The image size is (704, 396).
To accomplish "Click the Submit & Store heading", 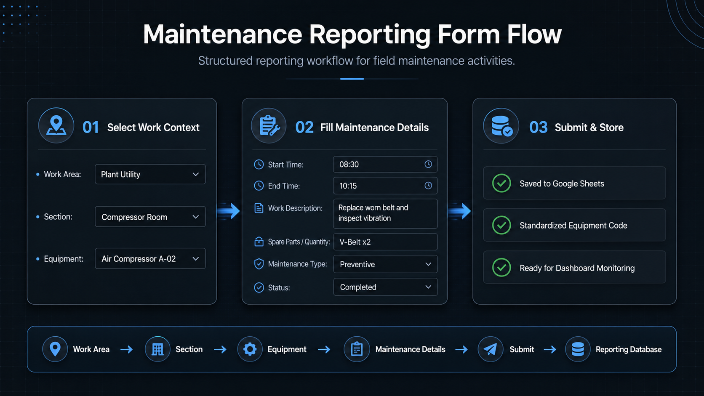I will [589, 128].
